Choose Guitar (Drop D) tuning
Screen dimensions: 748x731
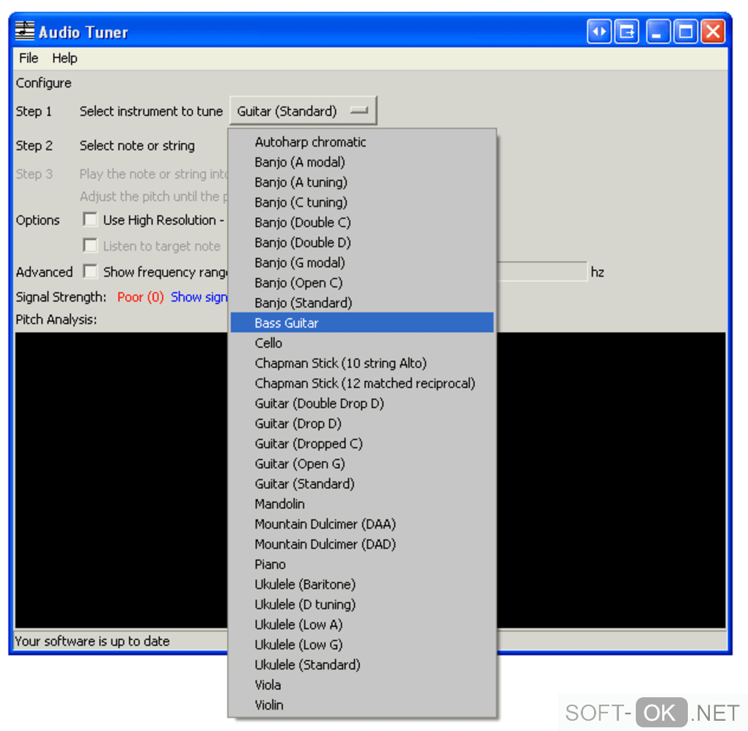coord(362,424)
